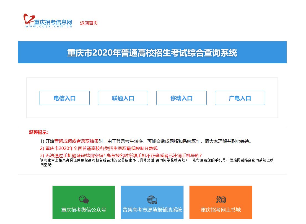Screen dimensions: 306x224
Task: Visit 重庆招考网上书城 tile label
Action: (221, 210)
